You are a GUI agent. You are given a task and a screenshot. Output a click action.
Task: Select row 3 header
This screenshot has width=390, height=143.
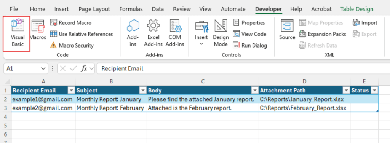[5, 108]
